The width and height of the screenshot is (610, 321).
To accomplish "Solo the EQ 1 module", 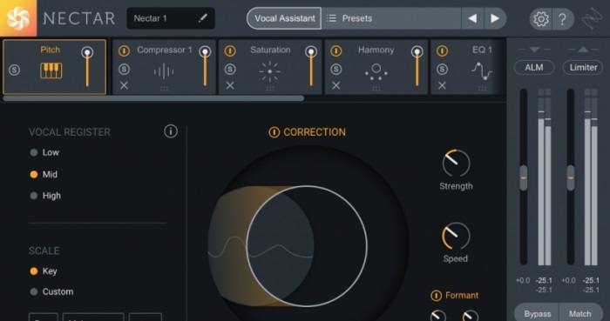I will coord(442,69).
